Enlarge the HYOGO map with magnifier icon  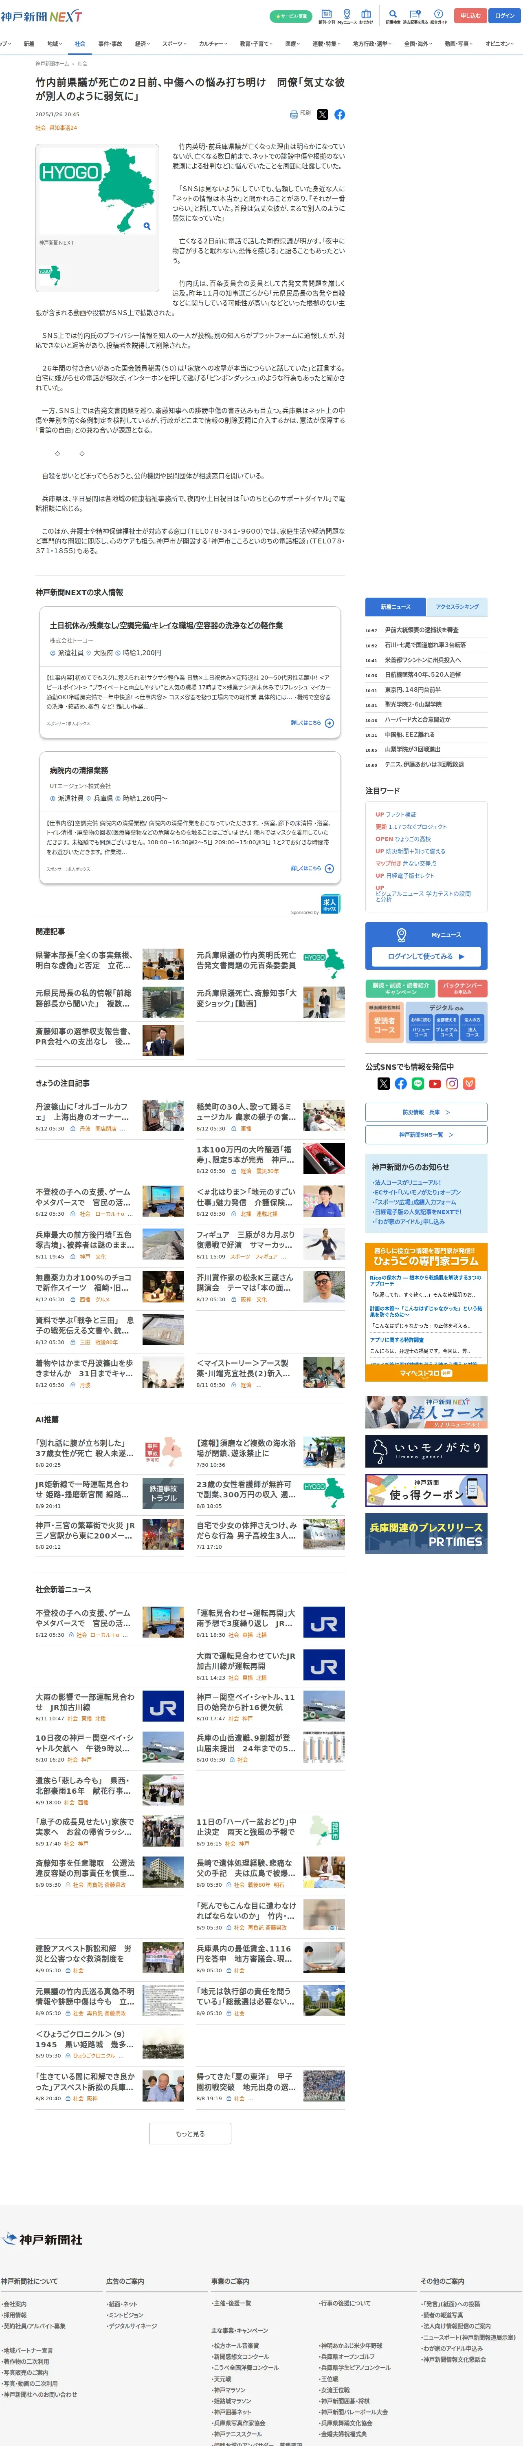coord(146,226)
